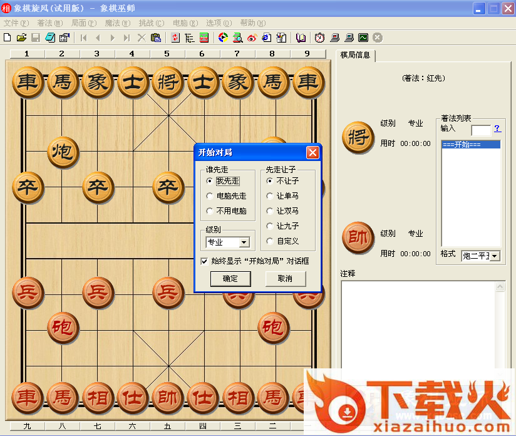Switch to the 棋局信息 tab
The height and width of the screenshot is (436, 516).
355,55
